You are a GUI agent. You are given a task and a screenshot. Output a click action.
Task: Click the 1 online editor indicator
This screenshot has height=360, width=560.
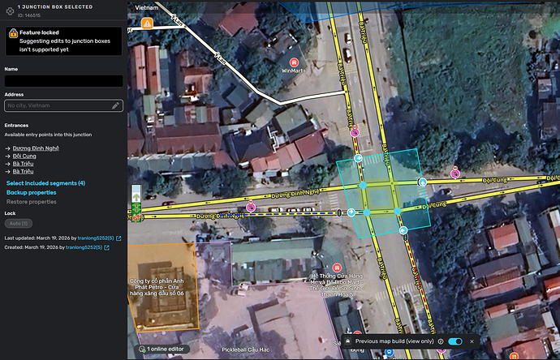pos(162,349)
